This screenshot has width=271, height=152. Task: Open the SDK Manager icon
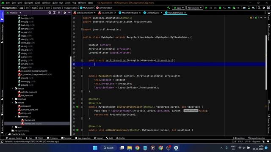253,8
